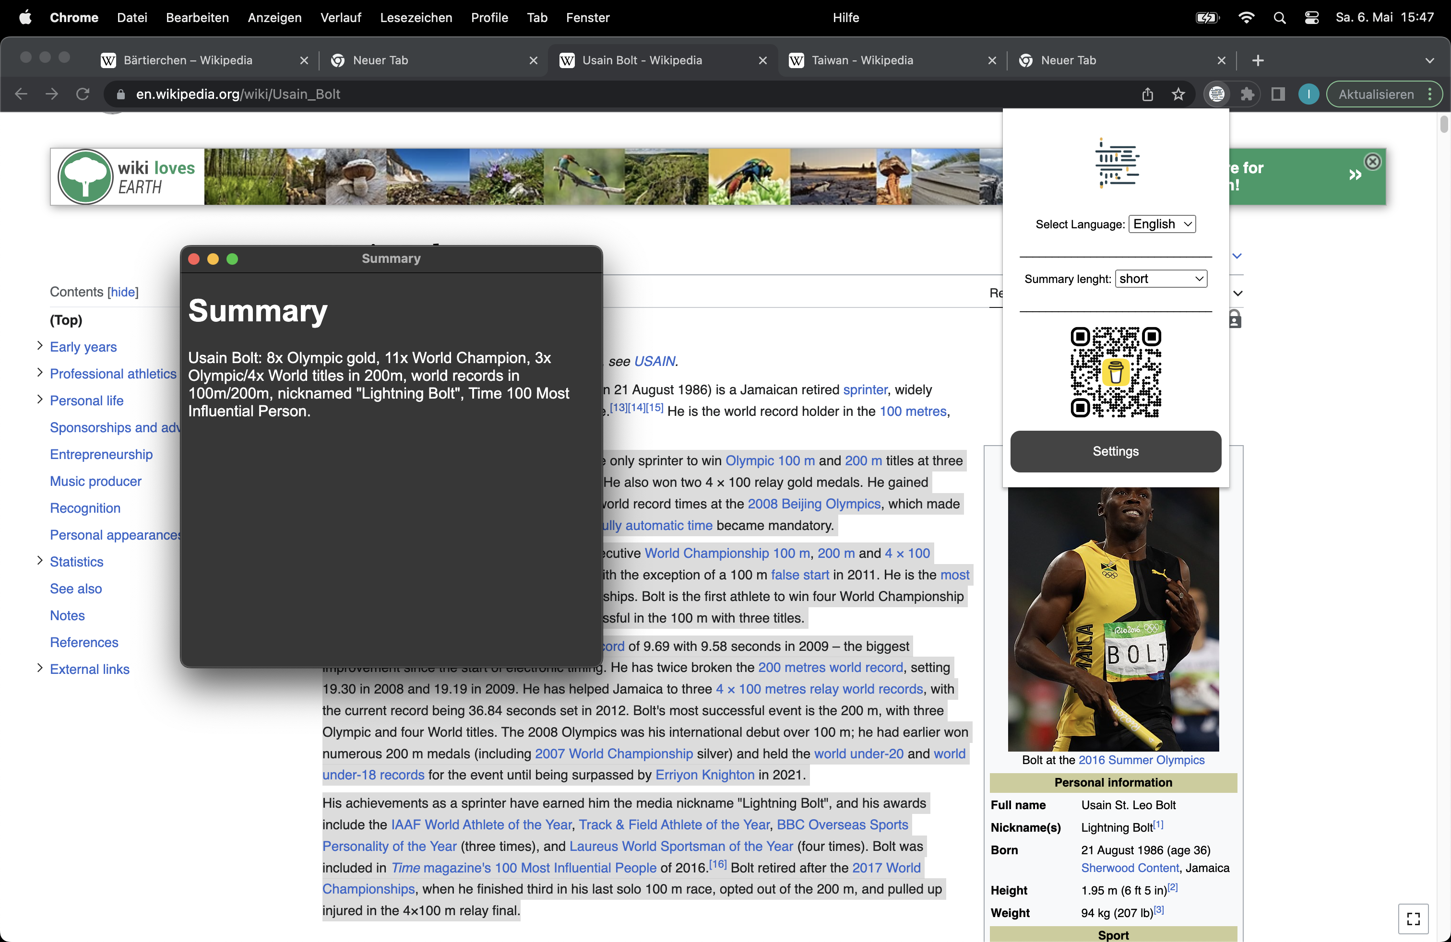Click the Usain Bolt infobox photo
This screenshot has height=942, width=1451.
pyautogui.click(x=1113, y=619)
